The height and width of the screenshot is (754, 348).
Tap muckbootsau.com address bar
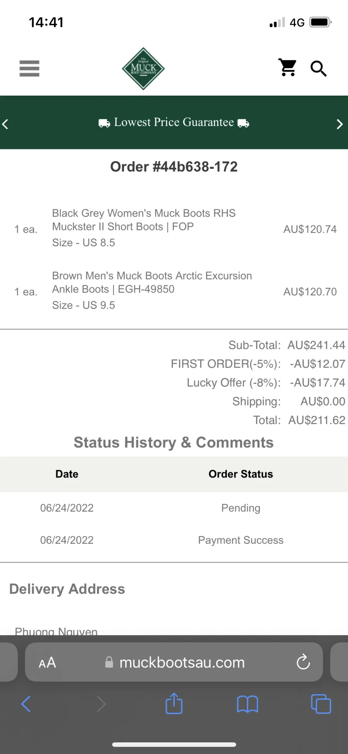click(x=174, y=662)
